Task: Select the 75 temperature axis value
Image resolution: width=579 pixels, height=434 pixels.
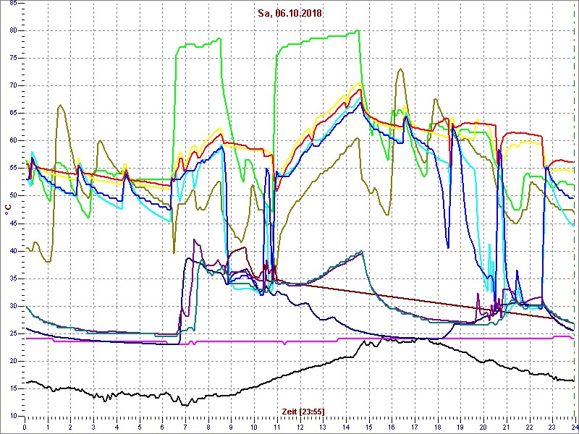Action: pyautogui.click(x=12, y=59)
